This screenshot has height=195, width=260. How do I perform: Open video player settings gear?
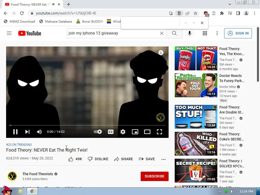(x=123, y=132)
